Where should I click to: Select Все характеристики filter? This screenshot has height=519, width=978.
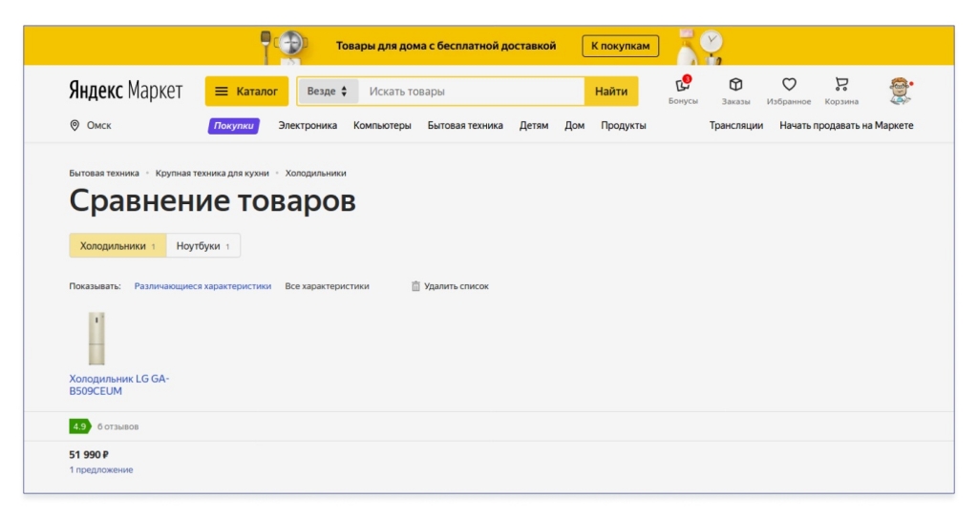point(327,286)
